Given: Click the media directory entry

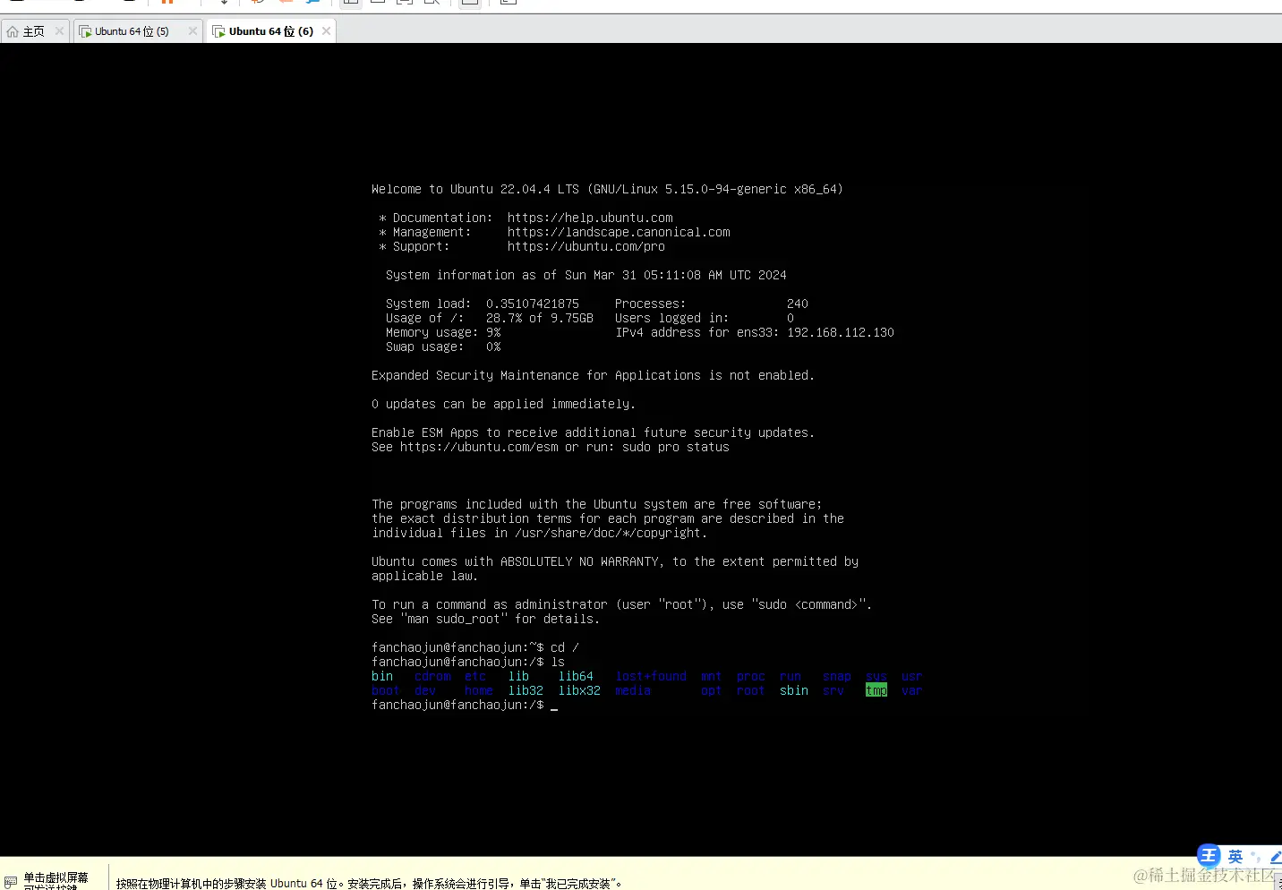Looking at the screenshot, I should (633, 690).
